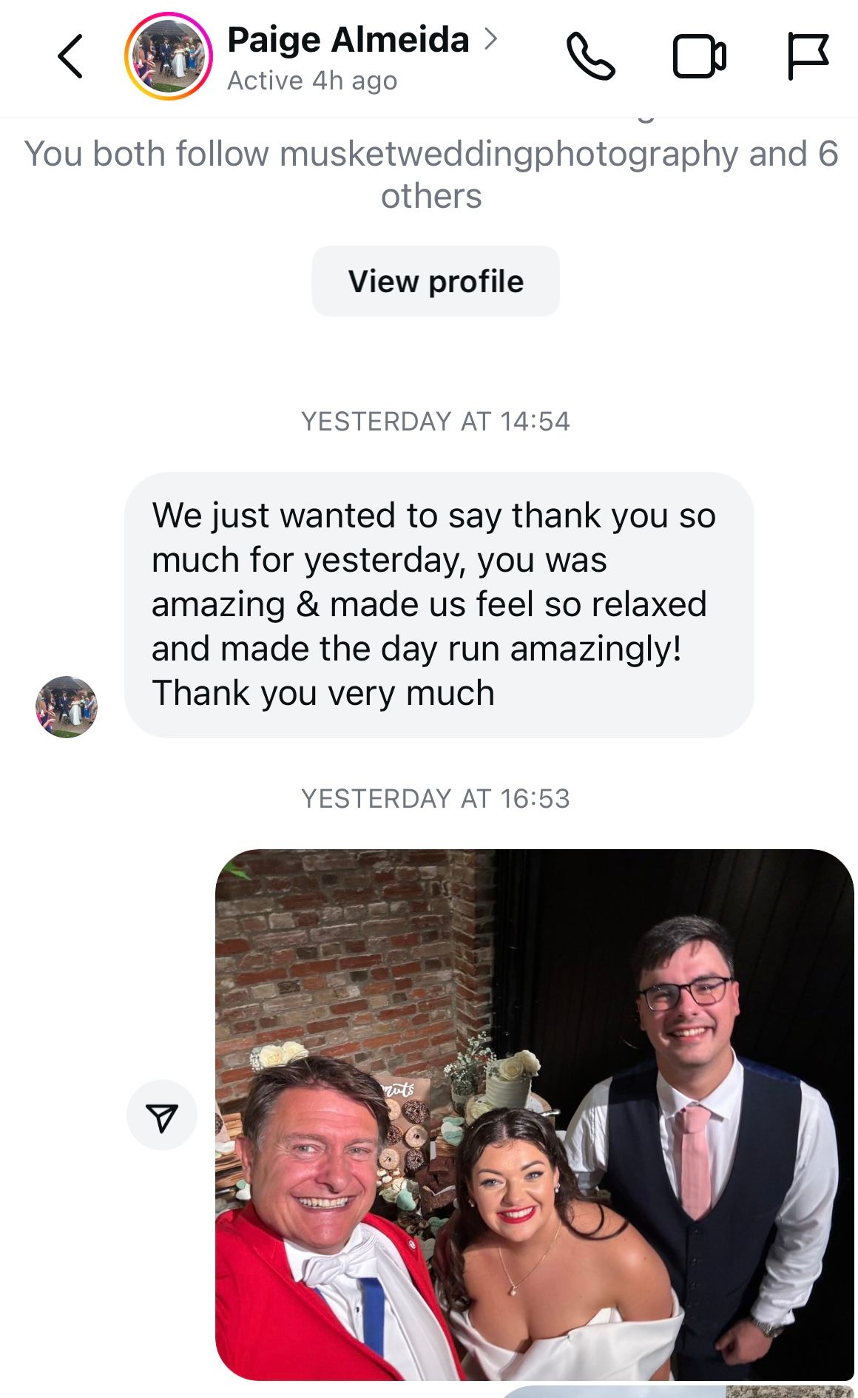Tap the share arrow beside the photo
Image resolution: width=858 pixels, height=1398 pixels.
162,1115
